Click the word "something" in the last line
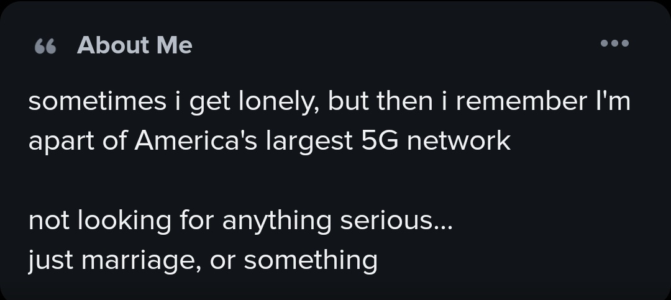 311,261
